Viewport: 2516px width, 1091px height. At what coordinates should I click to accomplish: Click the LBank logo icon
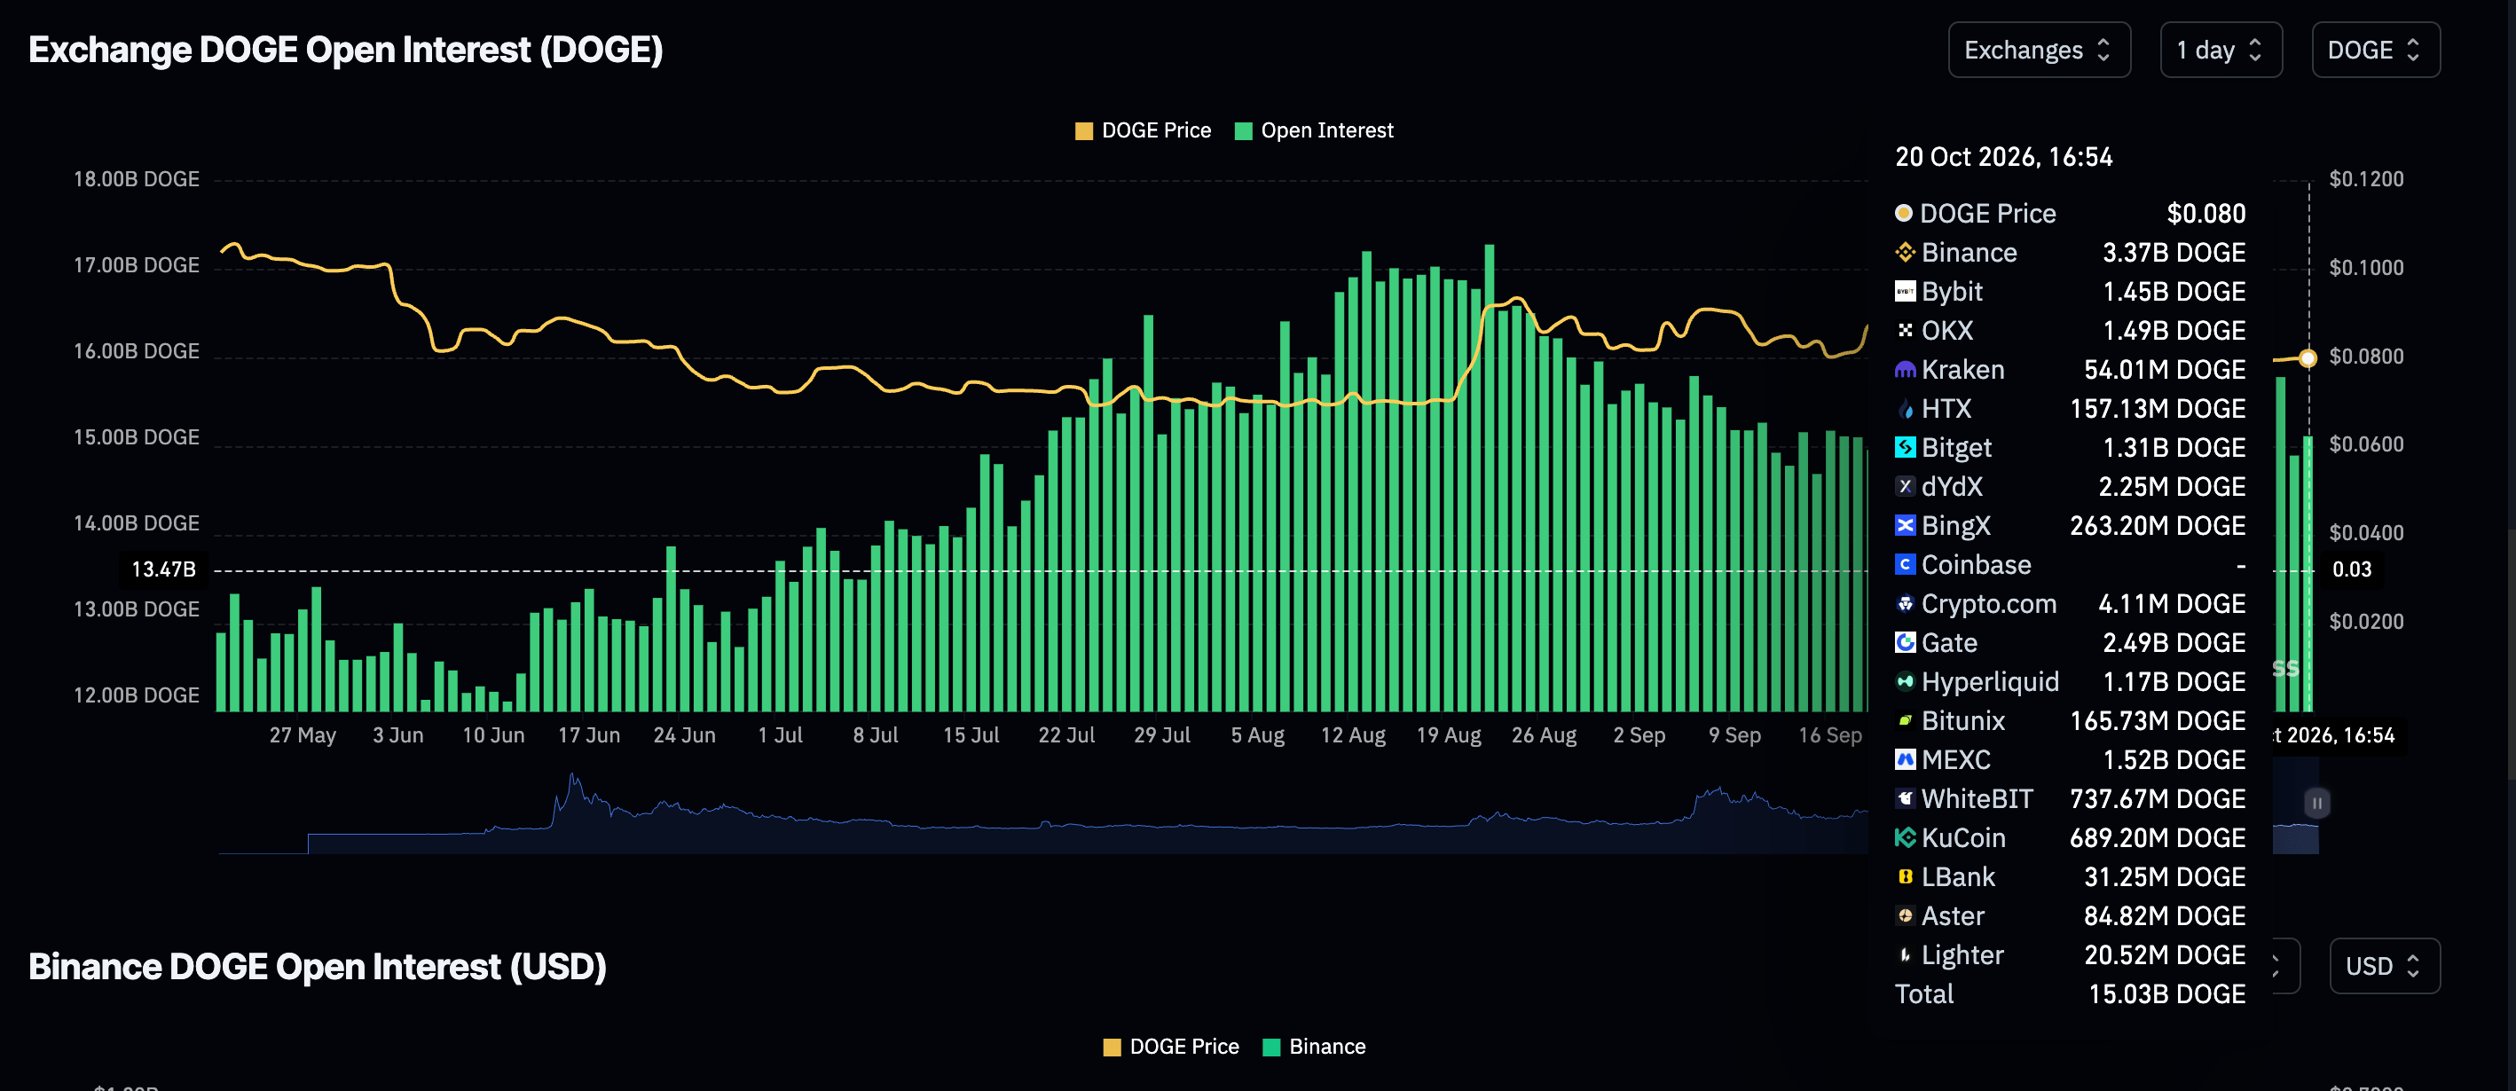click(1905, 877)
